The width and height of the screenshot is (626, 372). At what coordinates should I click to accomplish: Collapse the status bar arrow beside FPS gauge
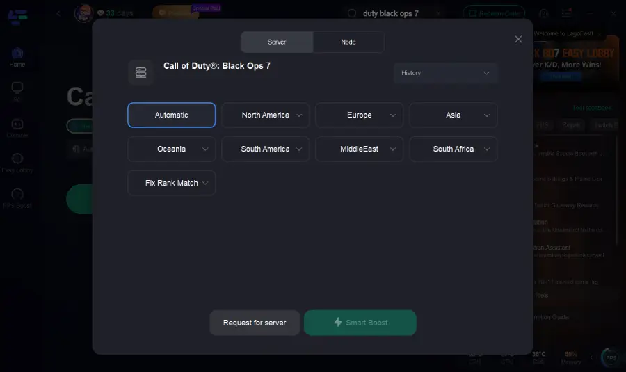592,357
